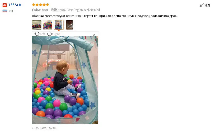This screenshot has height=132, width=212.
Task: Click the Right rotate label
Action: tap(56, 34)
